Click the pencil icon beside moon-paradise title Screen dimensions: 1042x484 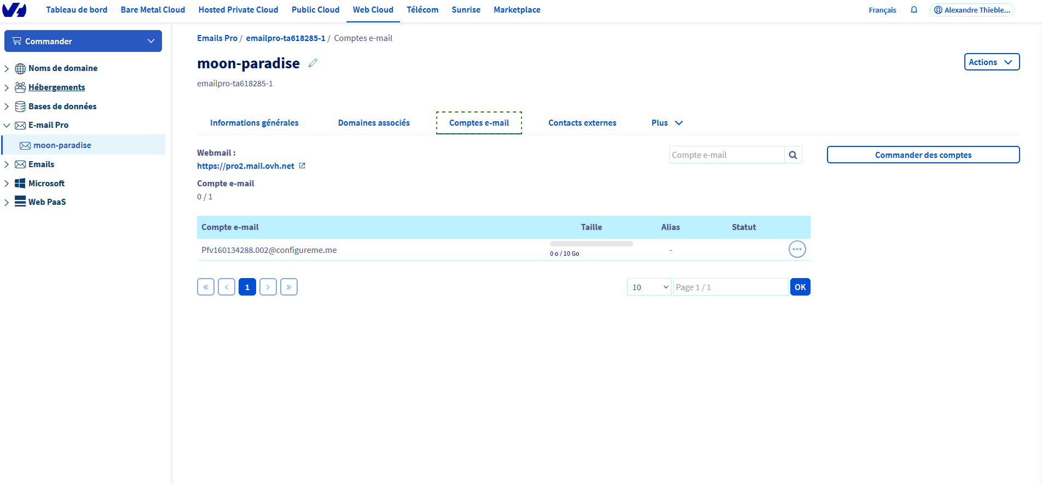[x=313, y=63]
